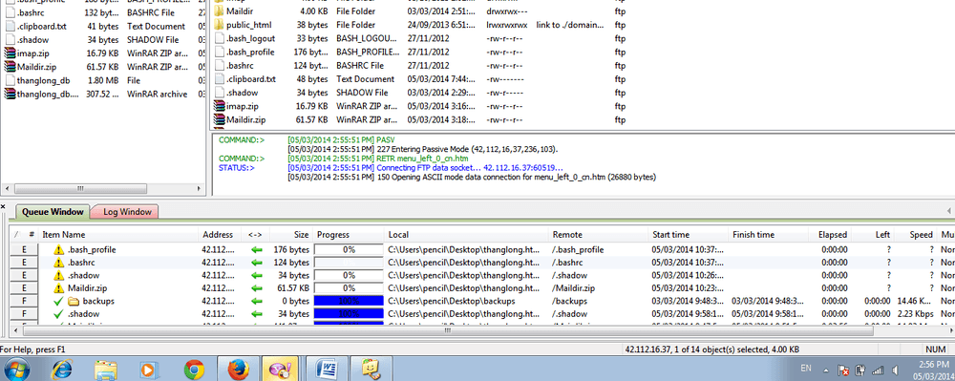
Task: Open the Windows Start menu
Action: coord(17,370)
